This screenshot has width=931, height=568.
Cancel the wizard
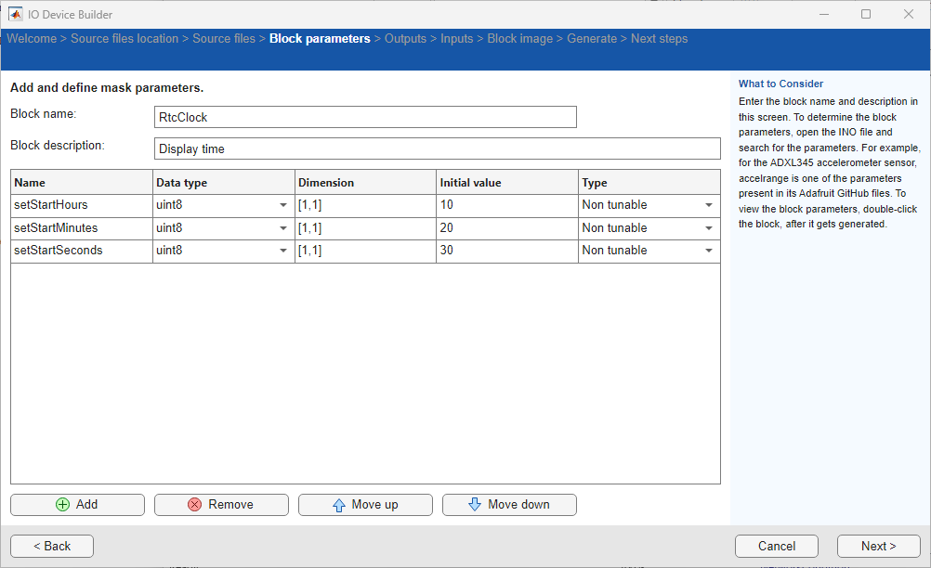click(x=776, y=546)
